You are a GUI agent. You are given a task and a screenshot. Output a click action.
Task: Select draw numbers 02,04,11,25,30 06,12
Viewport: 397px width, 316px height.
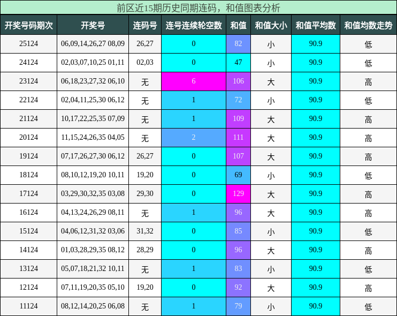(93, 100)
